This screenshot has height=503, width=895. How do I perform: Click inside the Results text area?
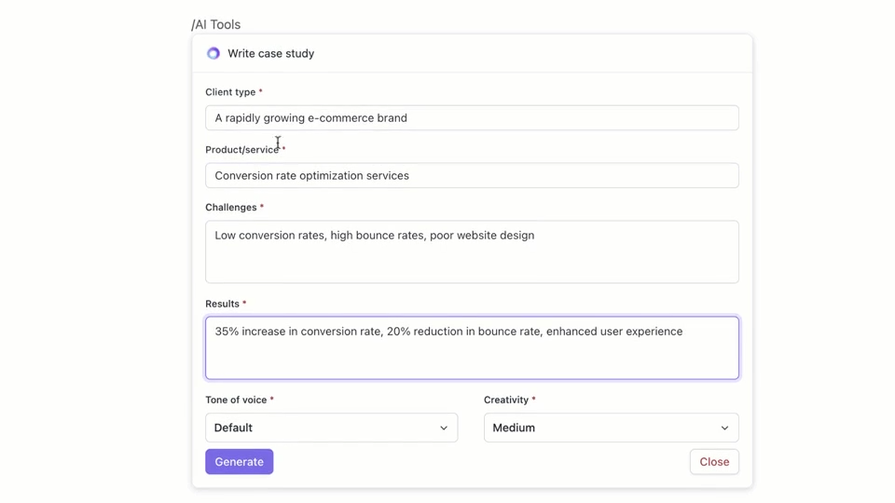tap(472, 348)
